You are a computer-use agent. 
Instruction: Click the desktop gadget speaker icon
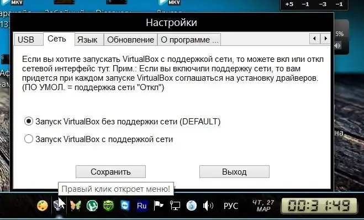(337, 45)
